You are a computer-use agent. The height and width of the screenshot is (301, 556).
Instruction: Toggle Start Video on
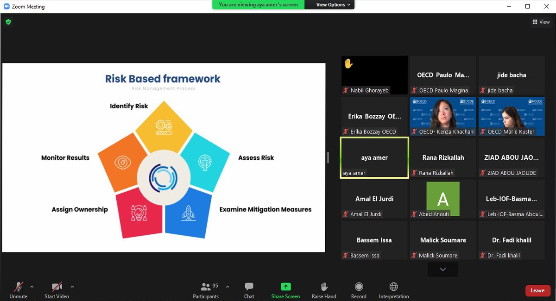pos(57,287)
